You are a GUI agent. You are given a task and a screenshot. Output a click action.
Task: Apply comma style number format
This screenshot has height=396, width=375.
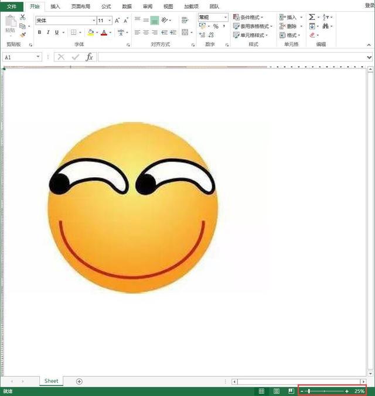[224, 26]
